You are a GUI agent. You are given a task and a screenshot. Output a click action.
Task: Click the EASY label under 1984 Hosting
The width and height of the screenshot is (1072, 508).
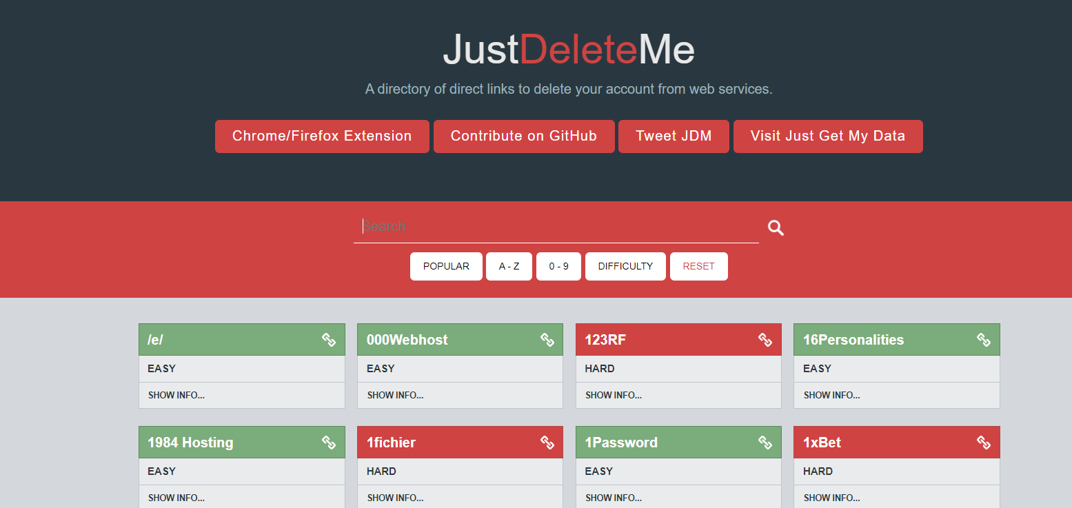pyautogui.click(x=161, y=471)
